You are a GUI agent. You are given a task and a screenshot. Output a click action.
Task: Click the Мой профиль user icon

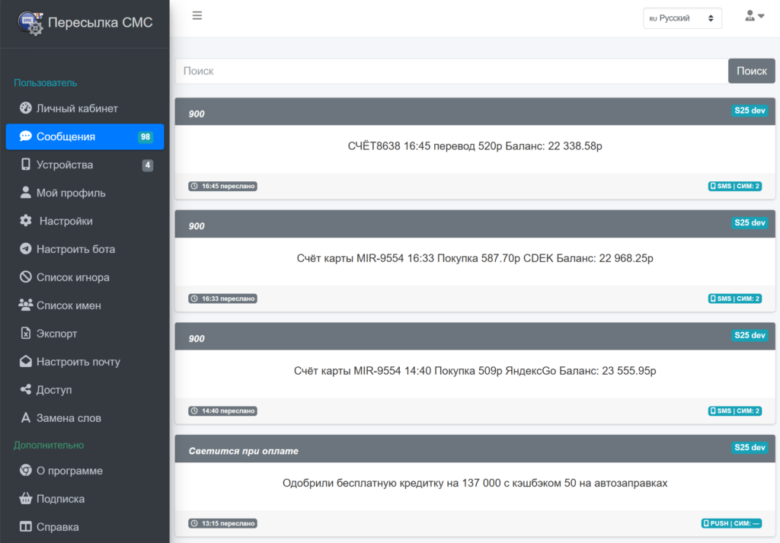click(26, 193)
